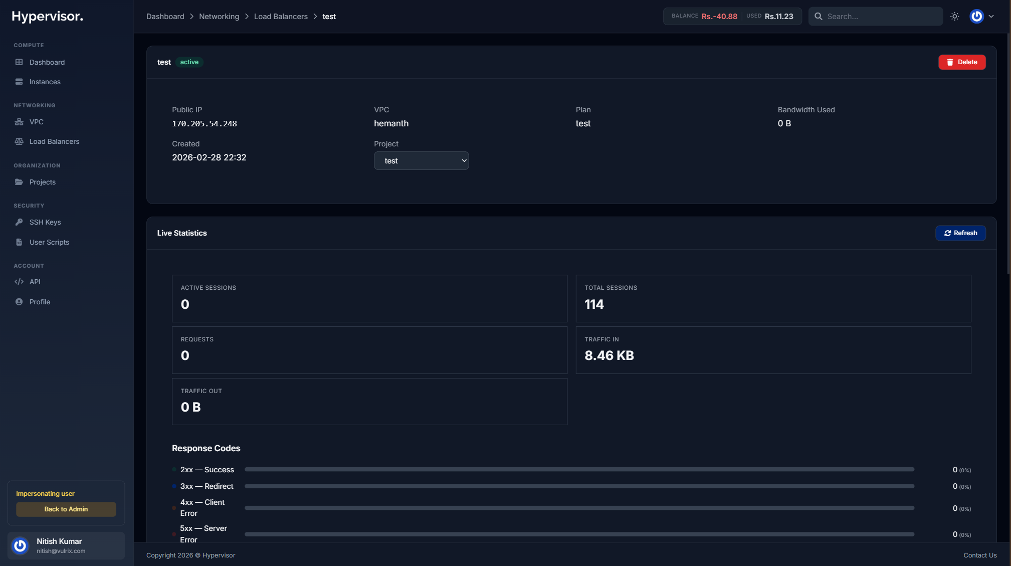Open the Project dropdown showing test
The image size is (1011, 566).
(x=421, y=160)
